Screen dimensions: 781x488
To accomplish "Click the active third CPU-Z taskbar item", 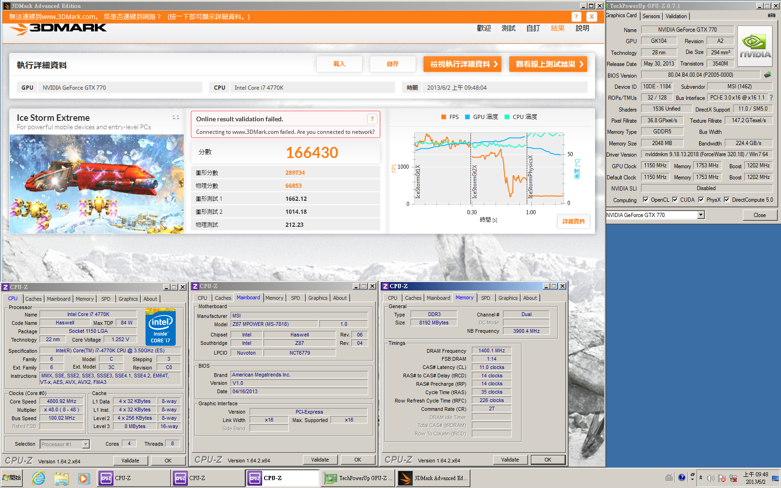I will click(283, 478).
